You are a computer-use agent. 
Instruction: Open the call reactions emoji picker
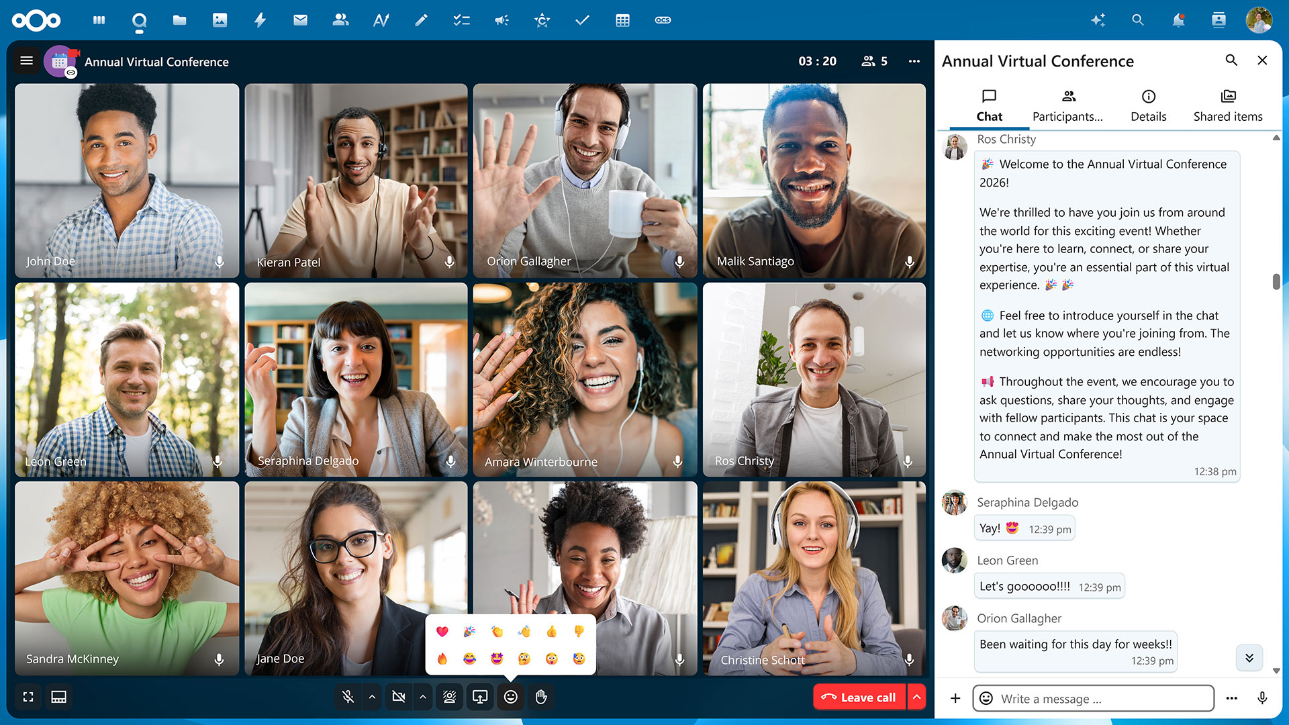510,697
